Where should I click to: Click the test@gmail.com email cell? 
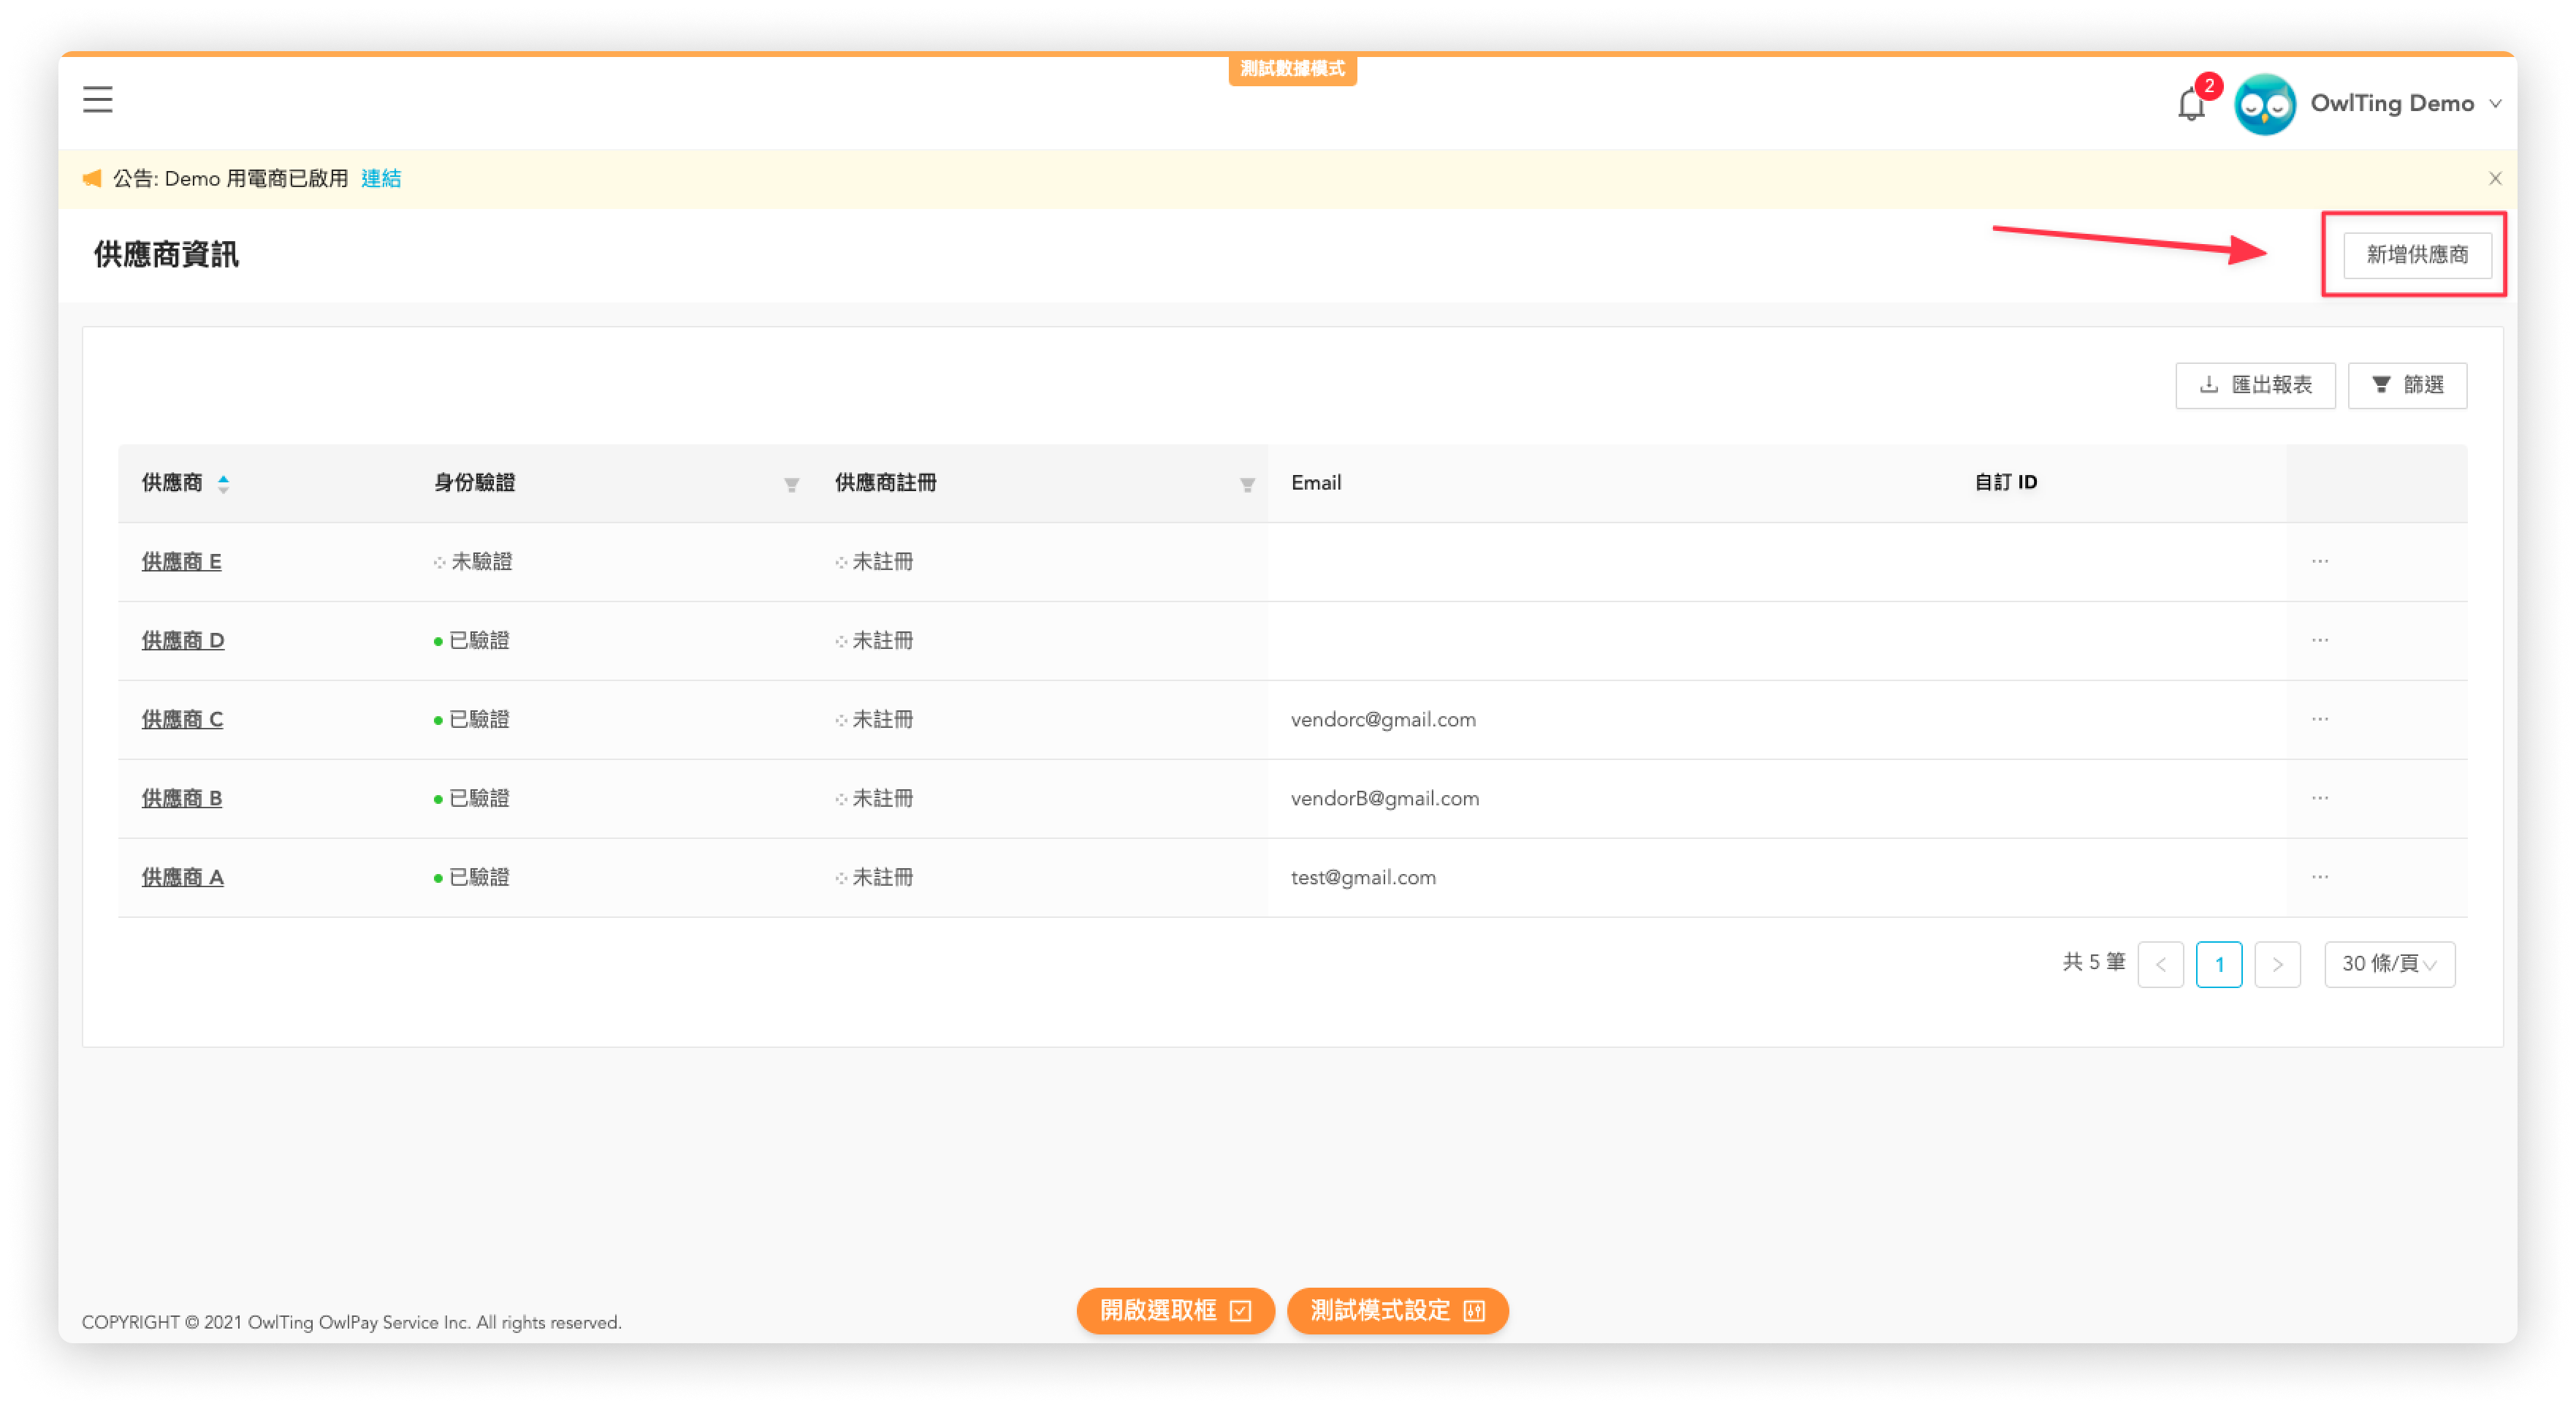(1363, 878)
